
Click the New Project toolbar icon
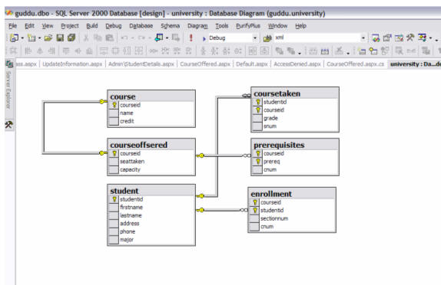click(x=14, y=38)
